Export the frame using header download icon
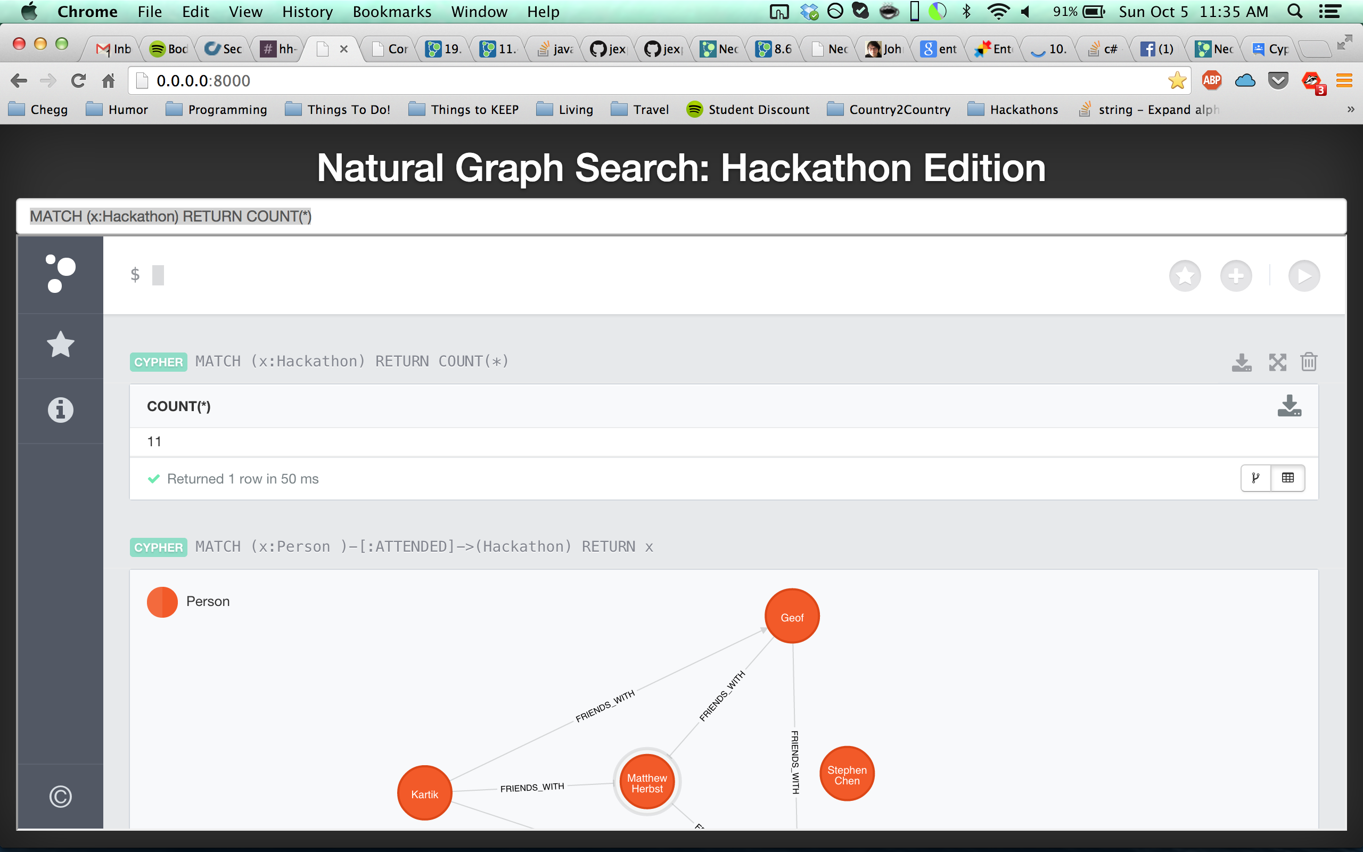Screen dimensions: 1363x852 tap(1242, 362)
